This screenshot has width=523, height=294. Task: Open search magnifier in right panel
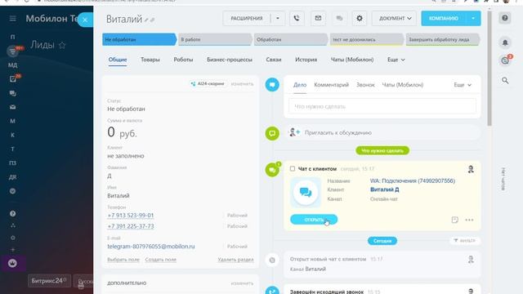point(505,80)
